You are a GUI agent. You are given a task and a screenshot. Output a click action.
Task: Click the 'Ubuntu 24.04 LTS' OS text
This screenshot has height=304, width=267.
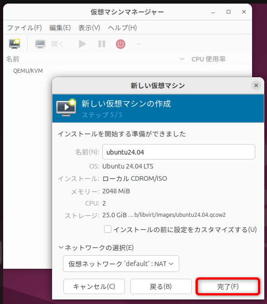pyautogui.click(x=128, y=166)
